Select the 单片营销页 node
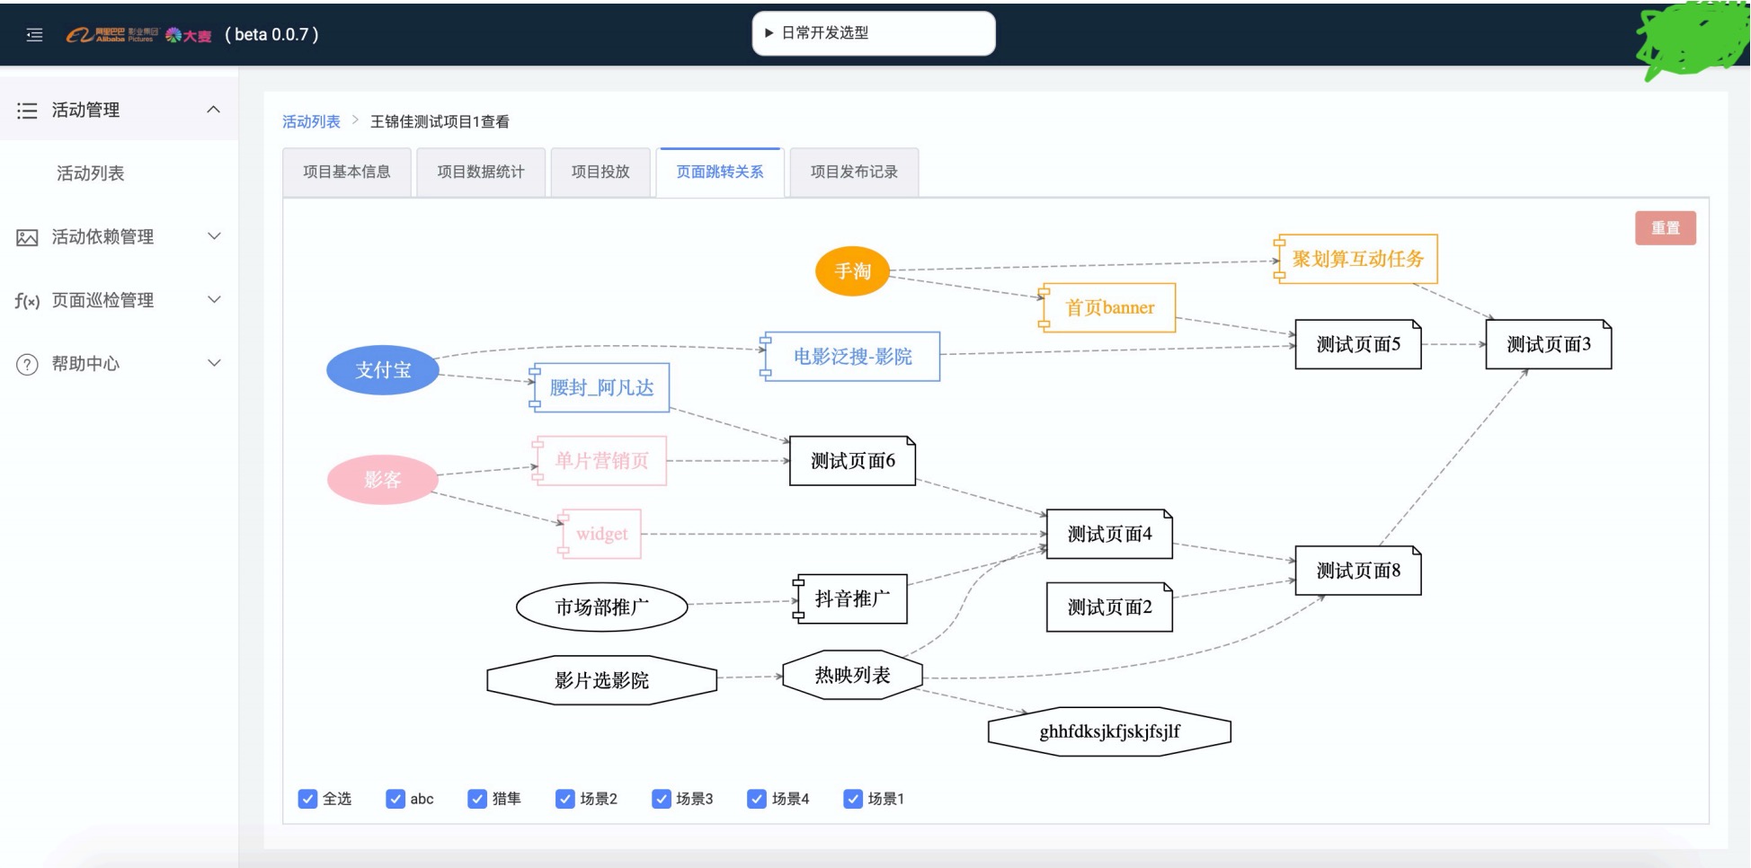 (x=600, y=461)
